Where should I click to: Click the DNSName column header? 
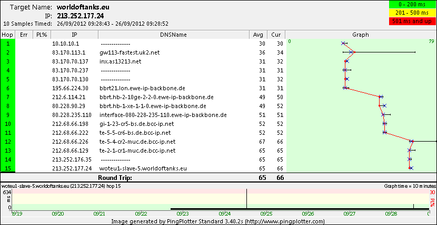(x=173, y=35)
